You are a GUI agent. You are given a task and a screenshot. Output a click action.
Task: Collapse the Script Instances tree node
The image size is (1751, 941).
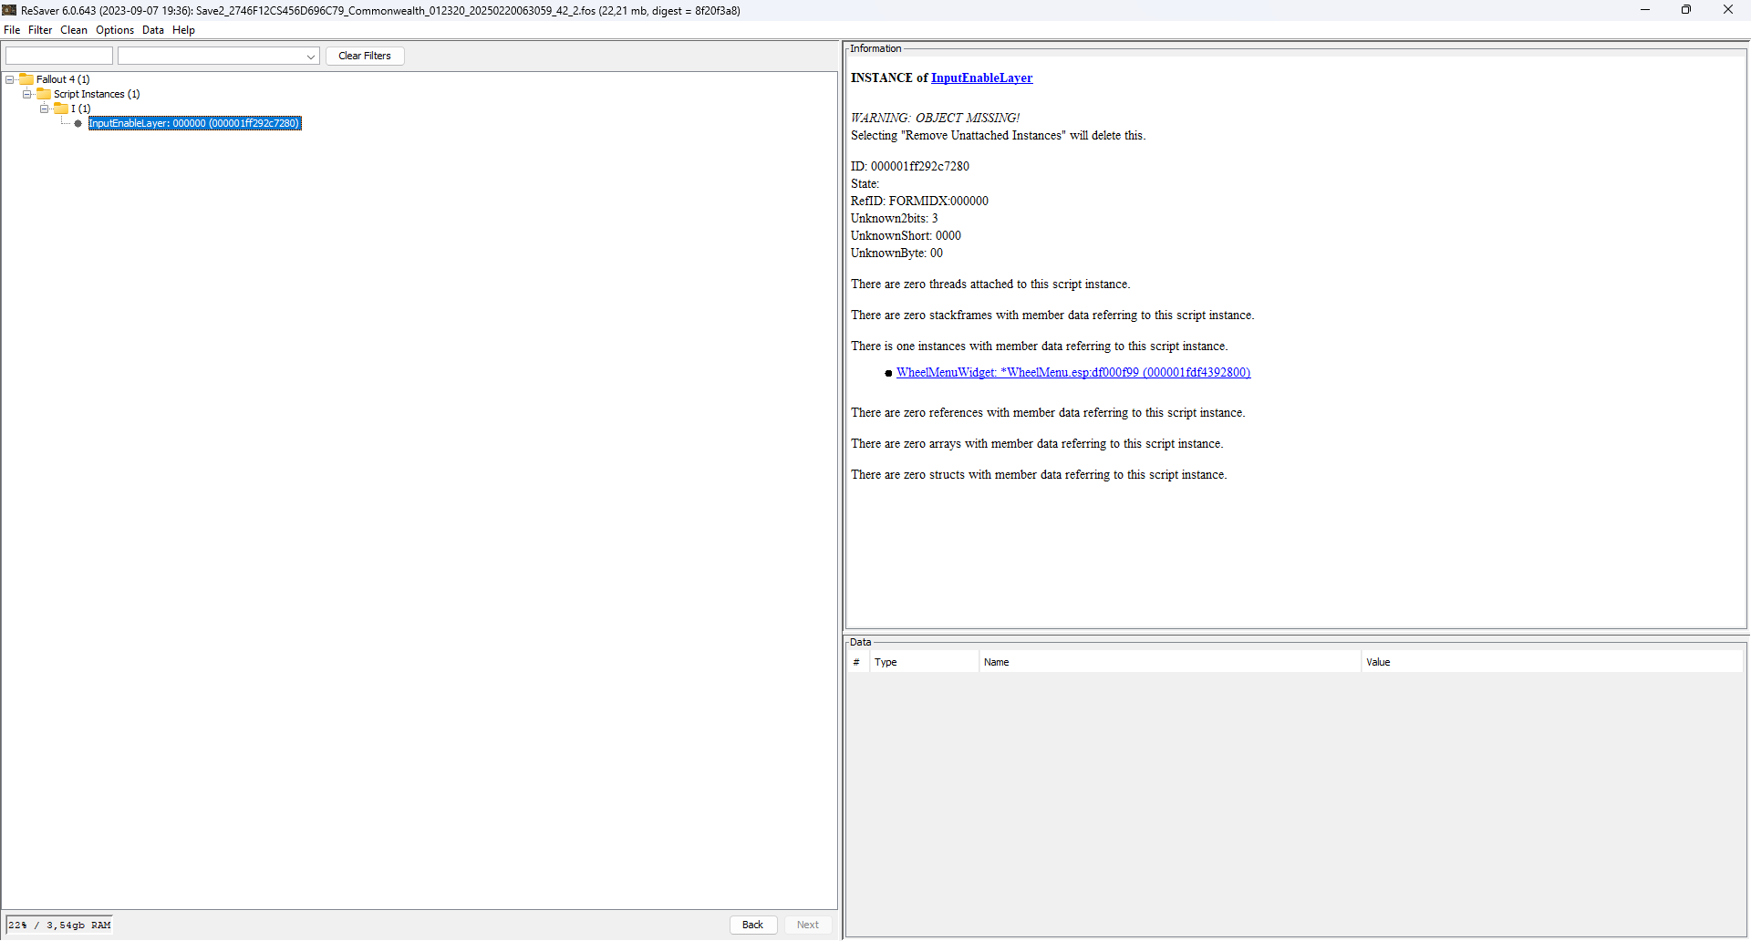[27, 94]
